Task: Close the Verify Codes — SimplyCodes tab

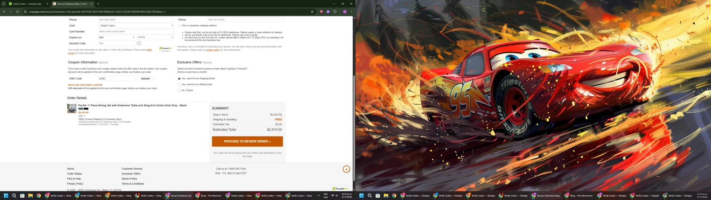Action: click(47, 4)
